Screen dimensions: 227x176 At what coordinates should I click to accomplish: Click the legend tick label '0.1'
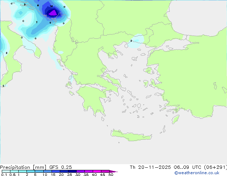(4, 175)
